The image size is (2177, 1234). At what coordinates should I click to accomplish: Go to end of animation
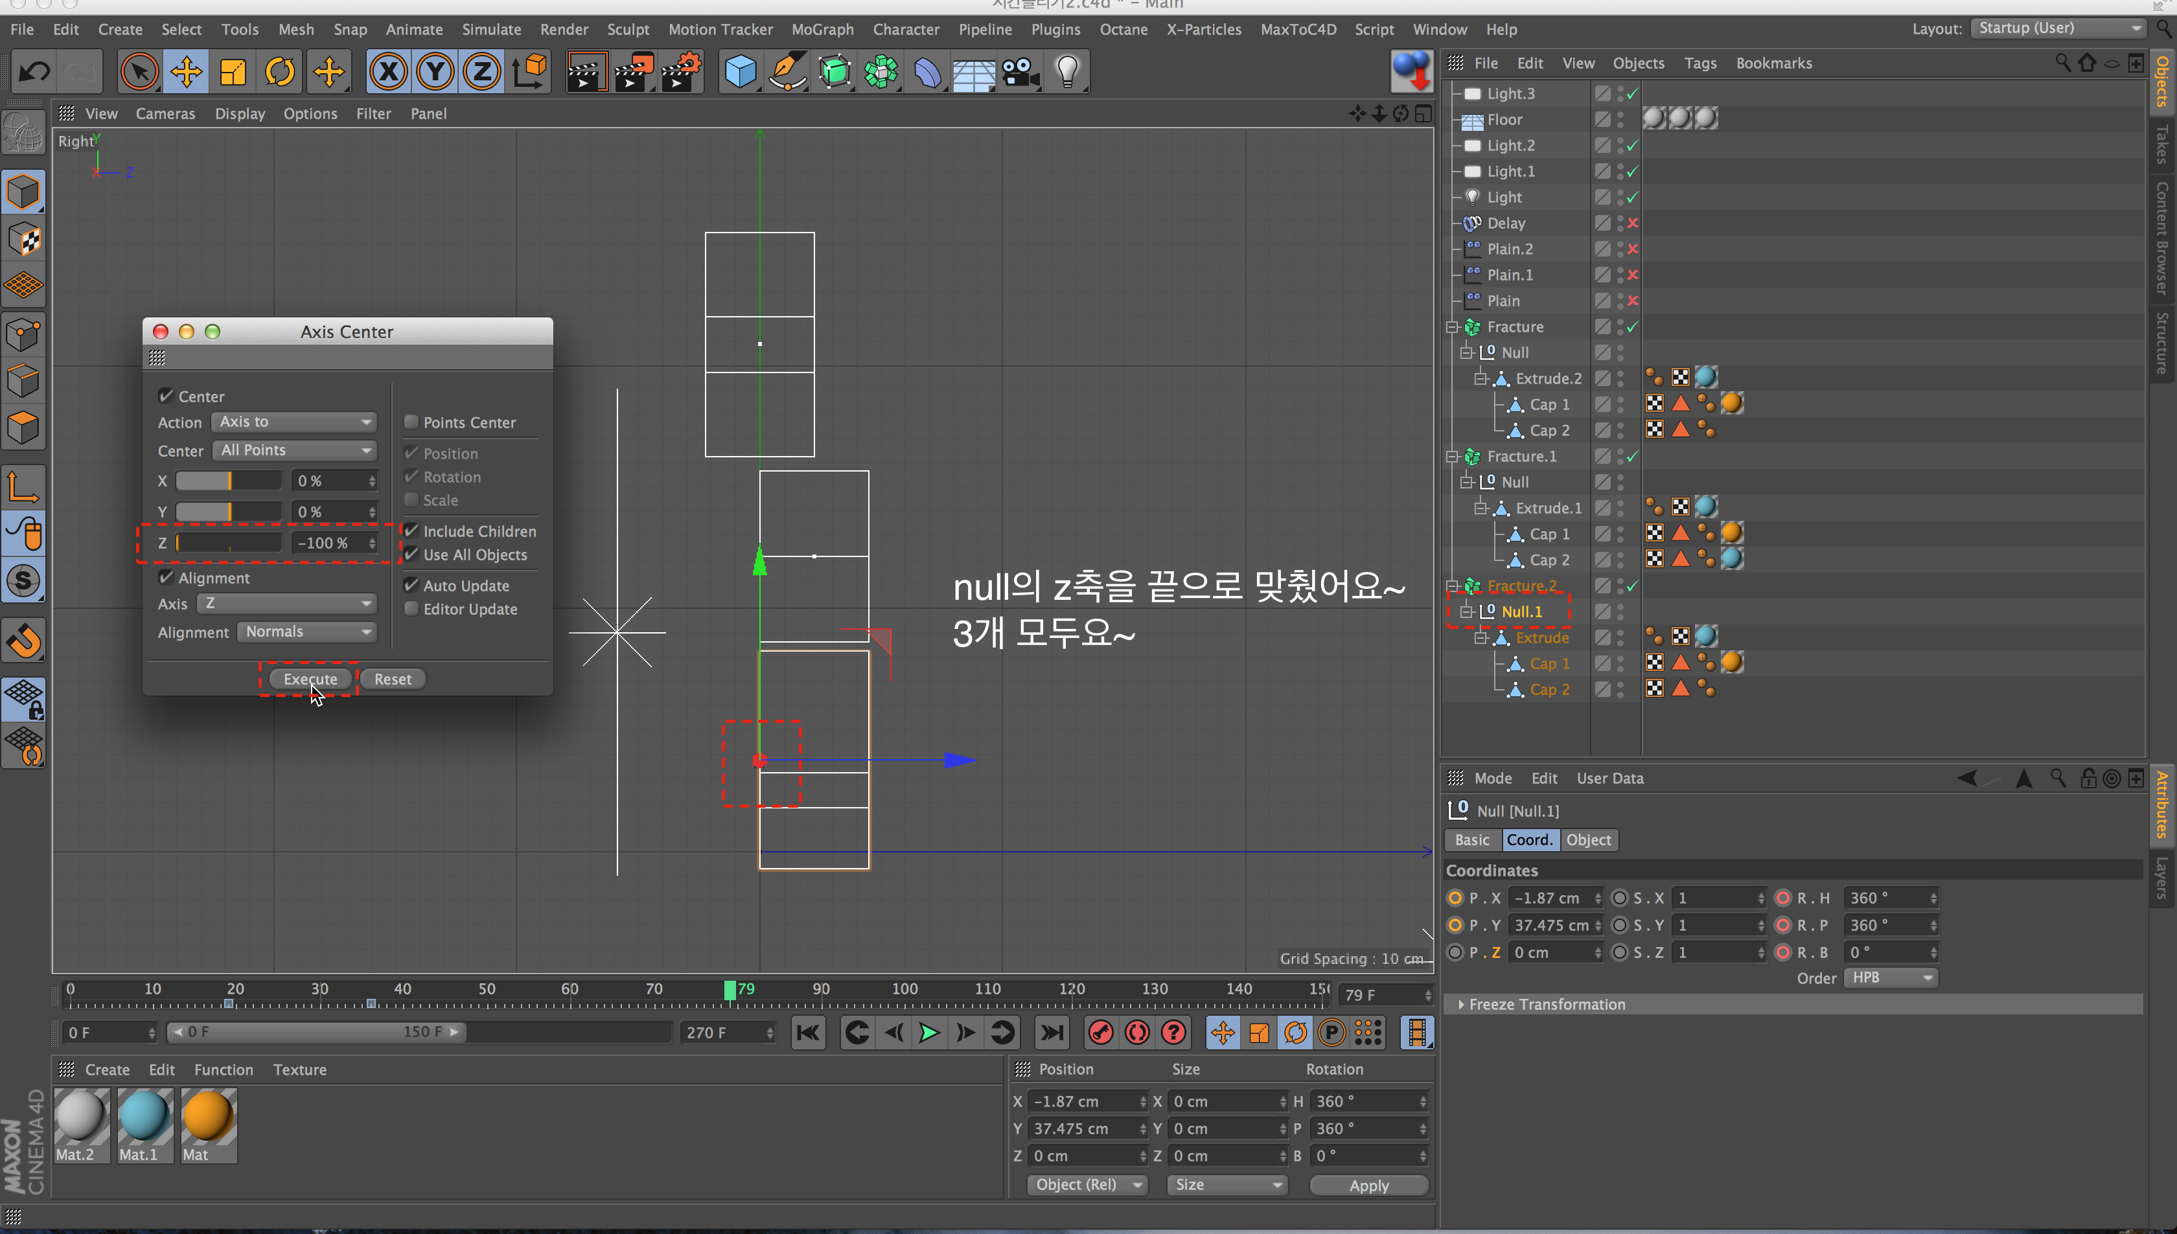click(x=1051, y=1033)
